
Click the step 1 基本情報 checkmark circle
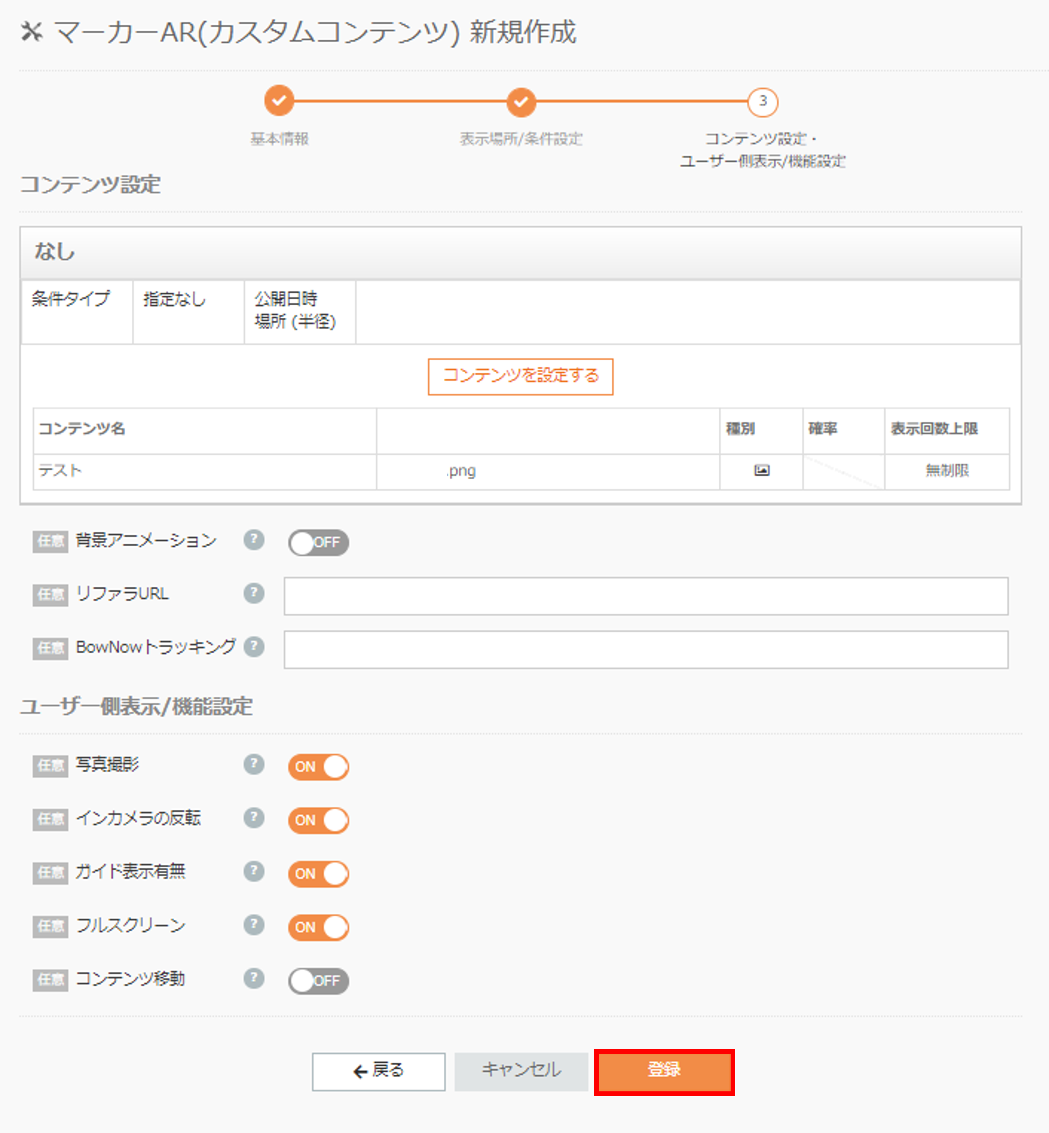tap(279, 101)
